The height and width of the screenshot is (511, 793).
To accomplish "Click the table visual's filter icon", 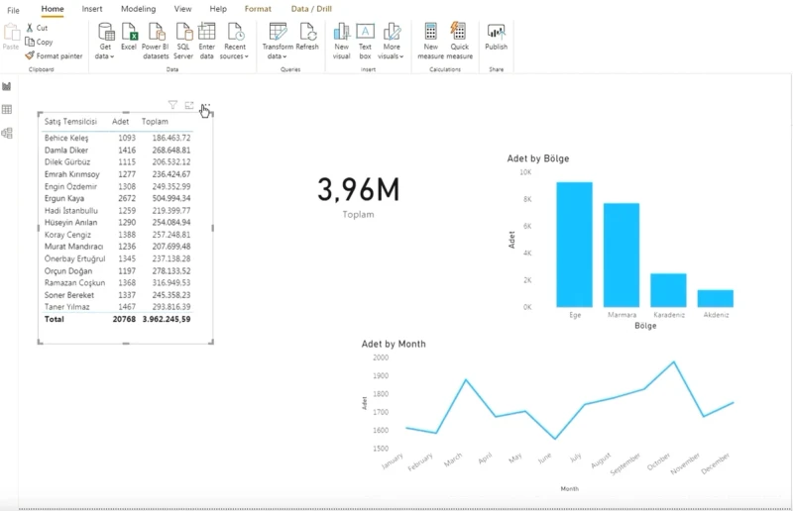I will pyautogui.click(x=172, y=105).
